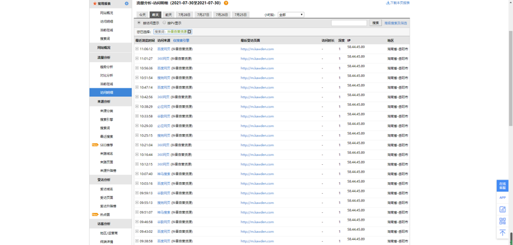The image size is (513, 245).
Task: Open the source link in the 11:06:12 row
Action: click(164, 49)
